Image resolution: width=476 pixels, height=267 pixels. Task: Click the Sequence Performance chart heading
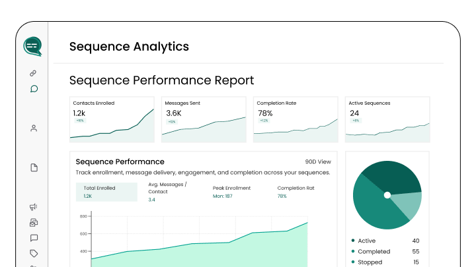pos(120,162)
